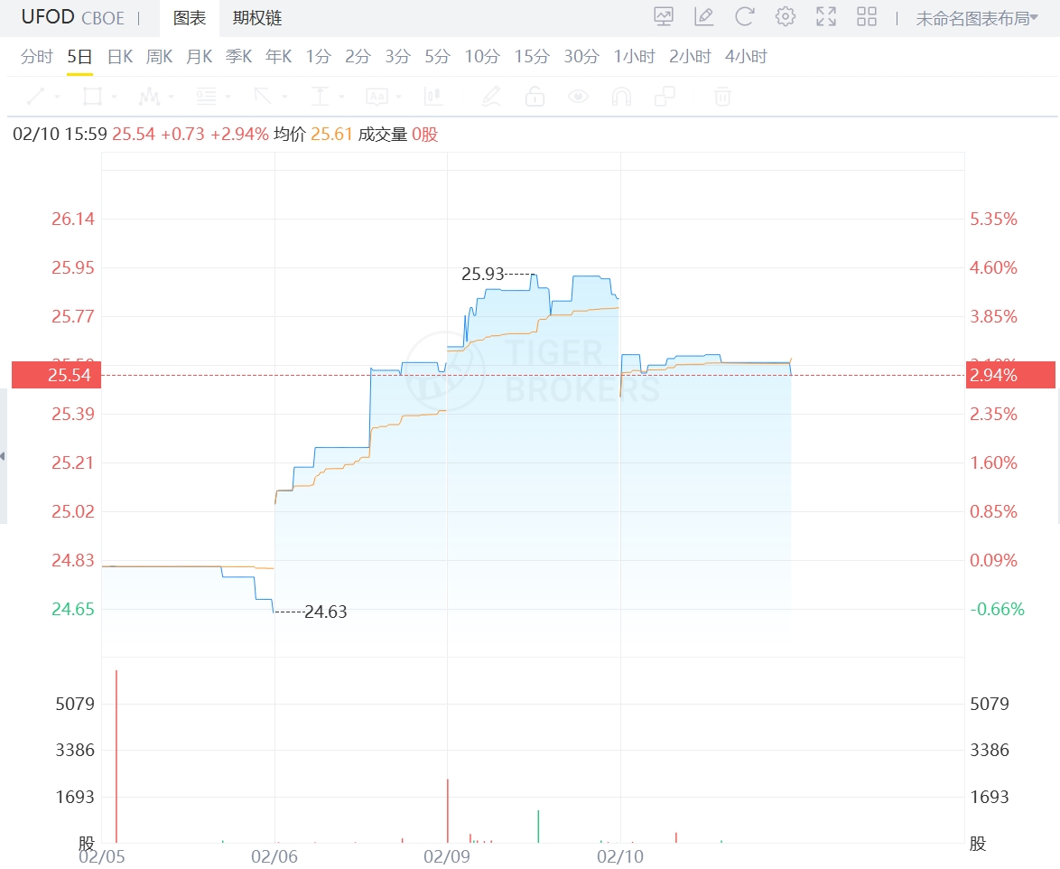Expand the Fibonacci tool dropdown arrow
This screenshot has height=869, width=1060.
tap(228, 98)
